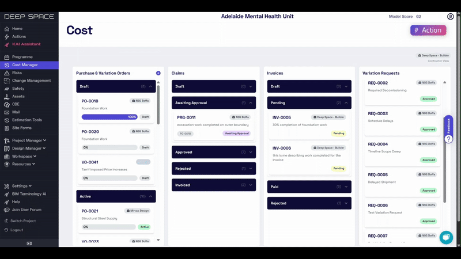Viewport: 461px width, 259px height.
Task: Expand the Claims Invoiced section
Action: click(x=214, y=185)
